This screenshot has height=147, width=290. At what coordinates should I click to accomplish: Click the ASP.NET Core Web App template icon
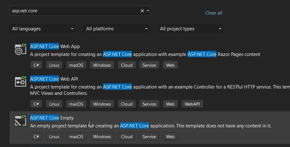click(21, 49)
